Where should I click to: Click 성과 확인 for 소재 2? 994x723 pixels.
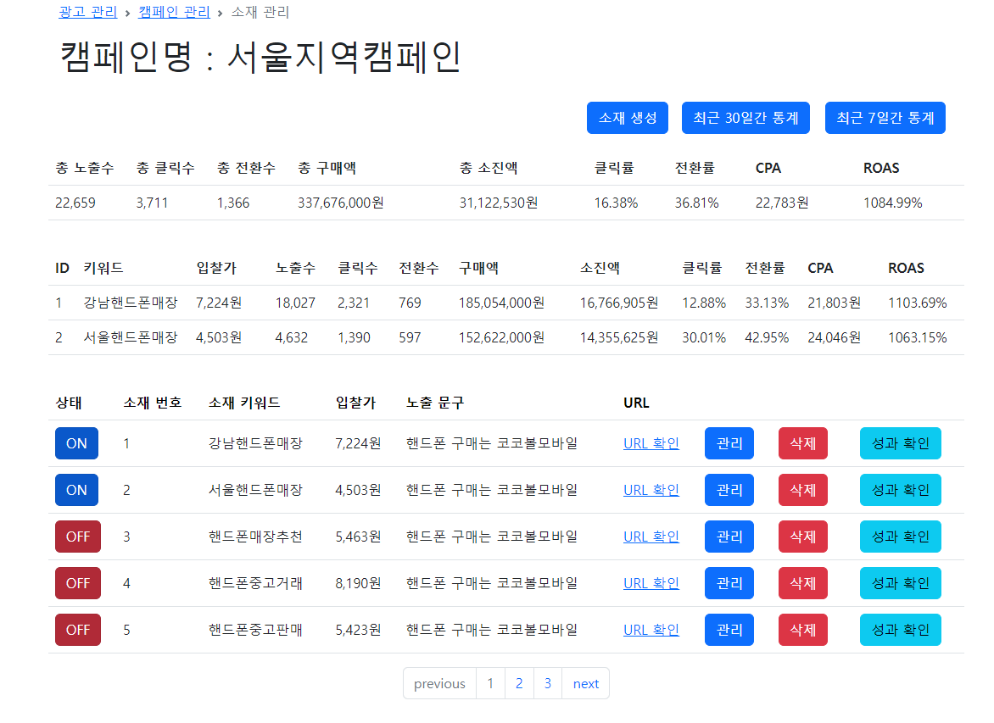click(x=900, y=490)
